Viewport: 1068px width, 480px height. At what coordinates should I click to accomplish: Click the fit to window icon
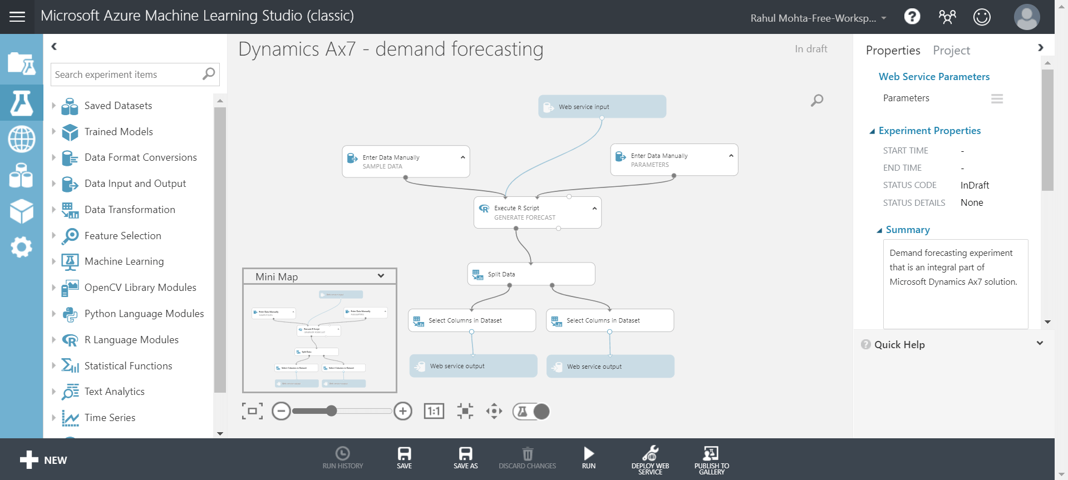coord(252,411)
